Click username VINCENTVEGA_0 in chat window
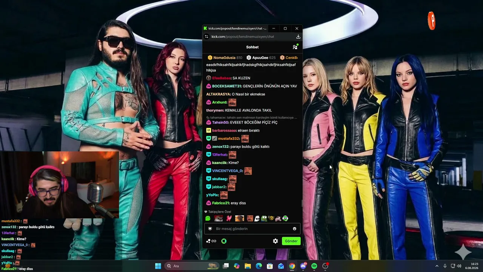The image size is (483, 272). point(227,171)
